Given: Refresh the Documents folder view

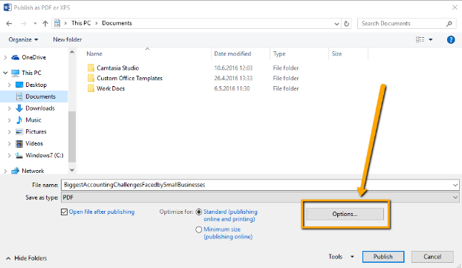Looking at the screenshot, I should (x=346, y=24).
